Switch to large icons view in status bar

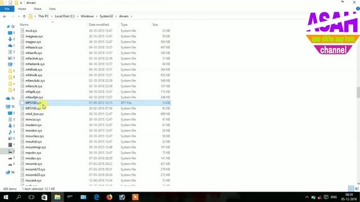(x=357, y=189)
